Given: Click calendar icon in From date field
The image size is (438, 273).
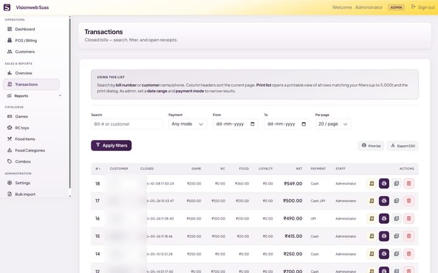Looking at the screenshot, I should [x=252, y=124].
